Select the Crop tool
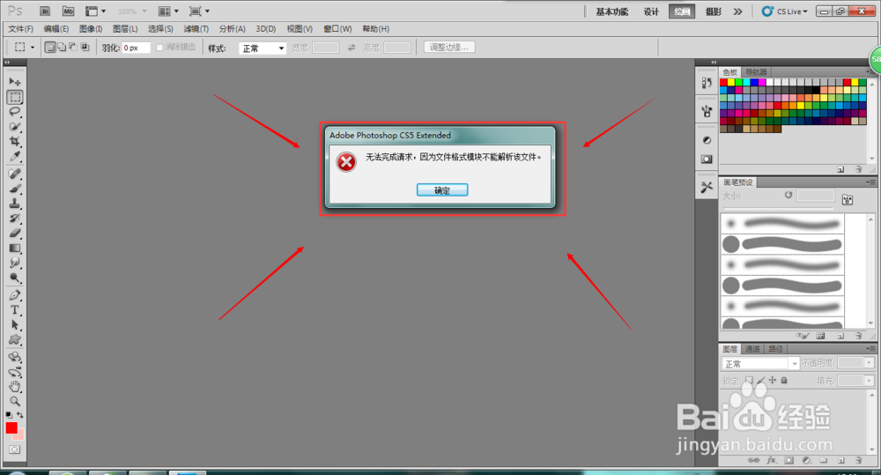Viewport: 881px width, 475px height. tap(15, 141)
